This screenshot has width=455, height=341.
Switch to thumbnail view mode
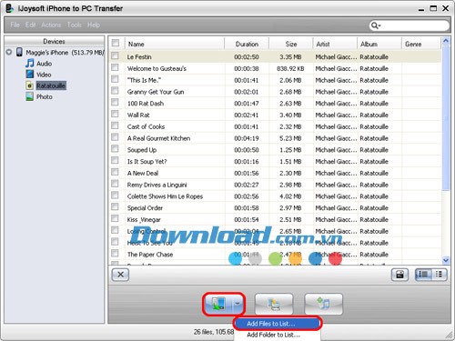pyautogui.click(x=439, y=275)
